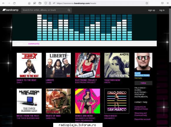Click the DEMOS AND MORE title link
The height and width of the screenshot is (127, 171).
84,116
